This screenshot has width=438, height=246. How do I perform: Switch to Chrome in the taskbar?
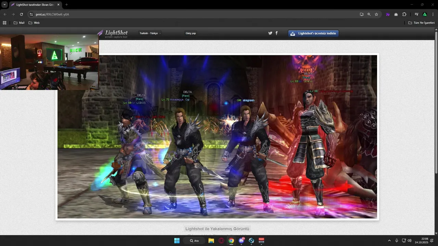click(231, 241)
